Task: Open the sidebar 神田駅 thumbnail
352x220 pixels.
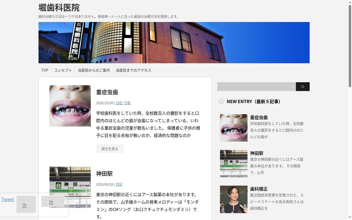Action: click(234, 164)
